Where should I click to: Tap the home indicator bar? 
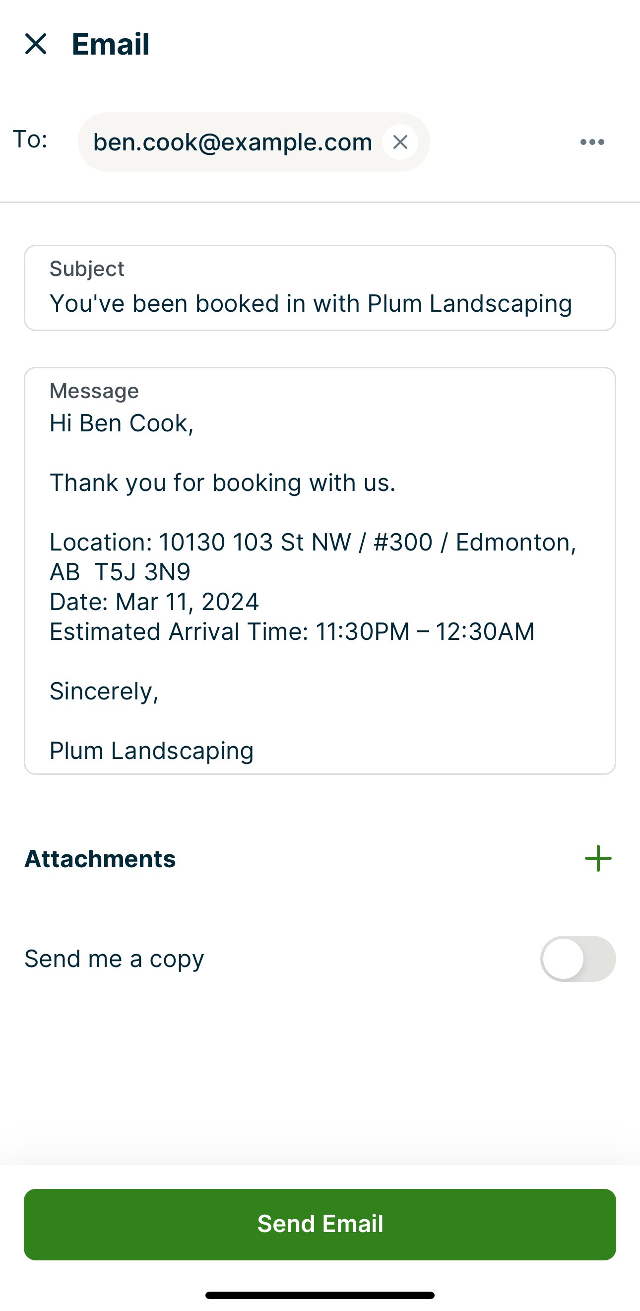point(320,1295)
